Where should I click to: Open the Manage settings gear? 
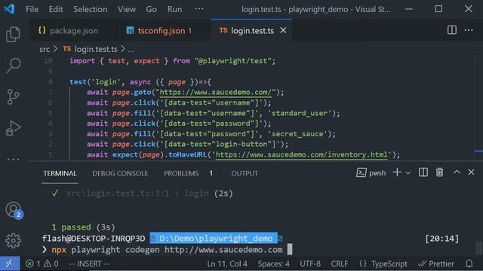[14, 241]
